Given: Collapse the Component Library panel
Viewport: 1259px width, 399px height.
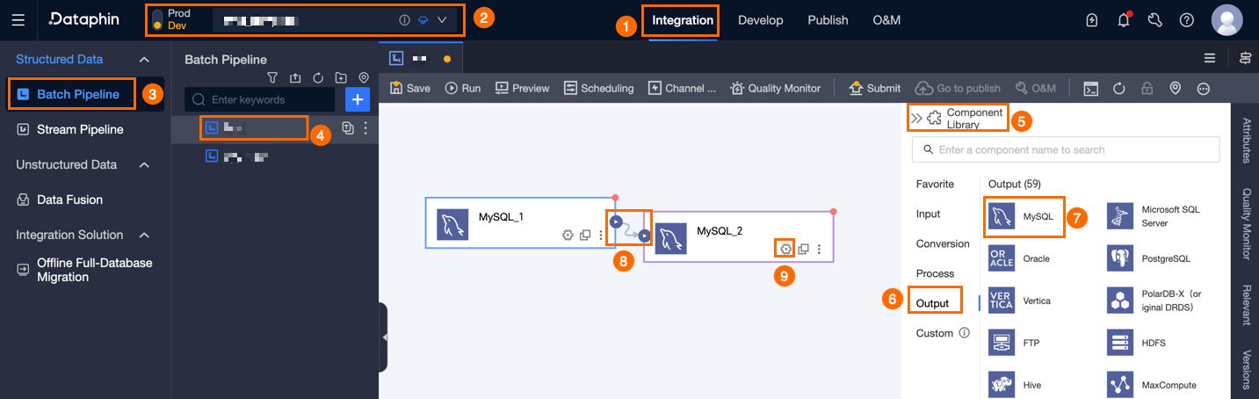Looking at the screenshot, I should [x=916, y=118].
